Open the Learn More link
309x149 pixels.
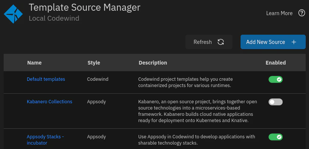279,13
